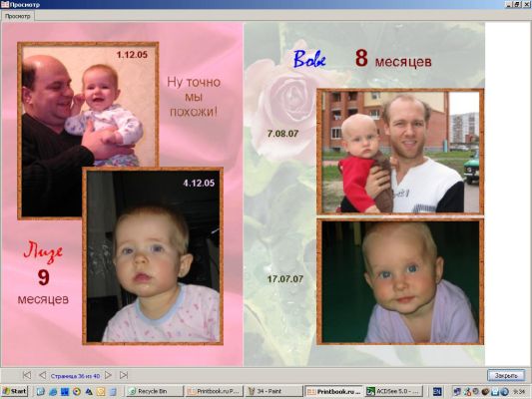532x399 pixels.
Task: Click the first quick launch icon beside Start
Action: [40, 392]
